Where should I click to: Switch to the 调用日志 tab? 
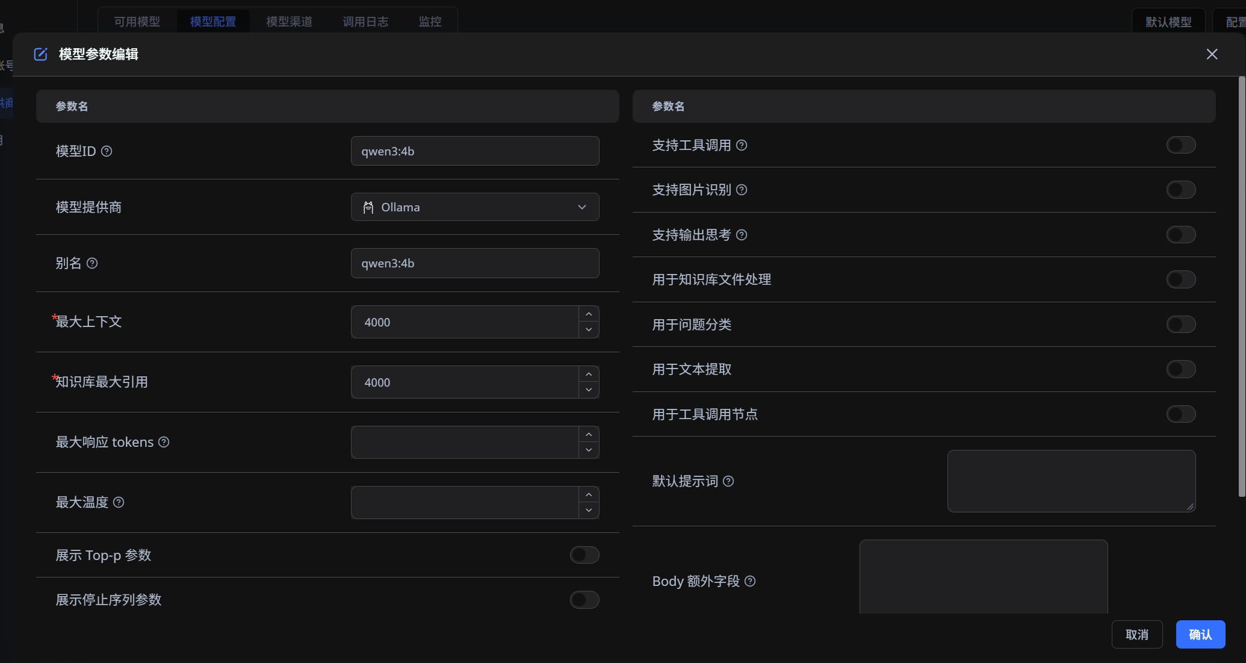365,21
